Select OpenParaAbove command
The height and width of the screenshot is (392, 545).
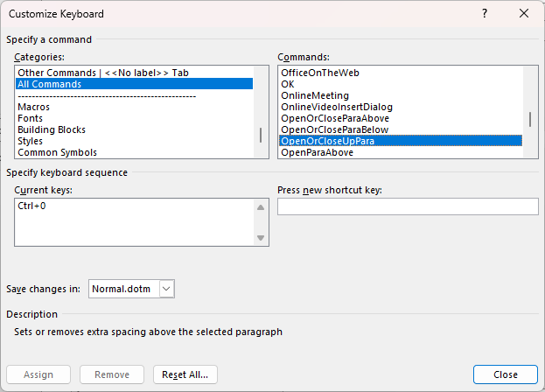pyautogui.click(x=317, y=152)
